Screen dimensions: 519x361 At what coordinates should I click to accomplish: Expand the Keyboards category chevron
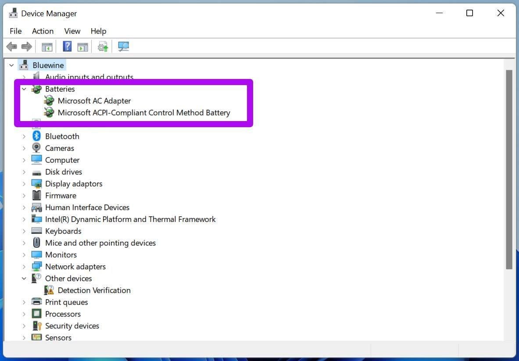point(24,231)
